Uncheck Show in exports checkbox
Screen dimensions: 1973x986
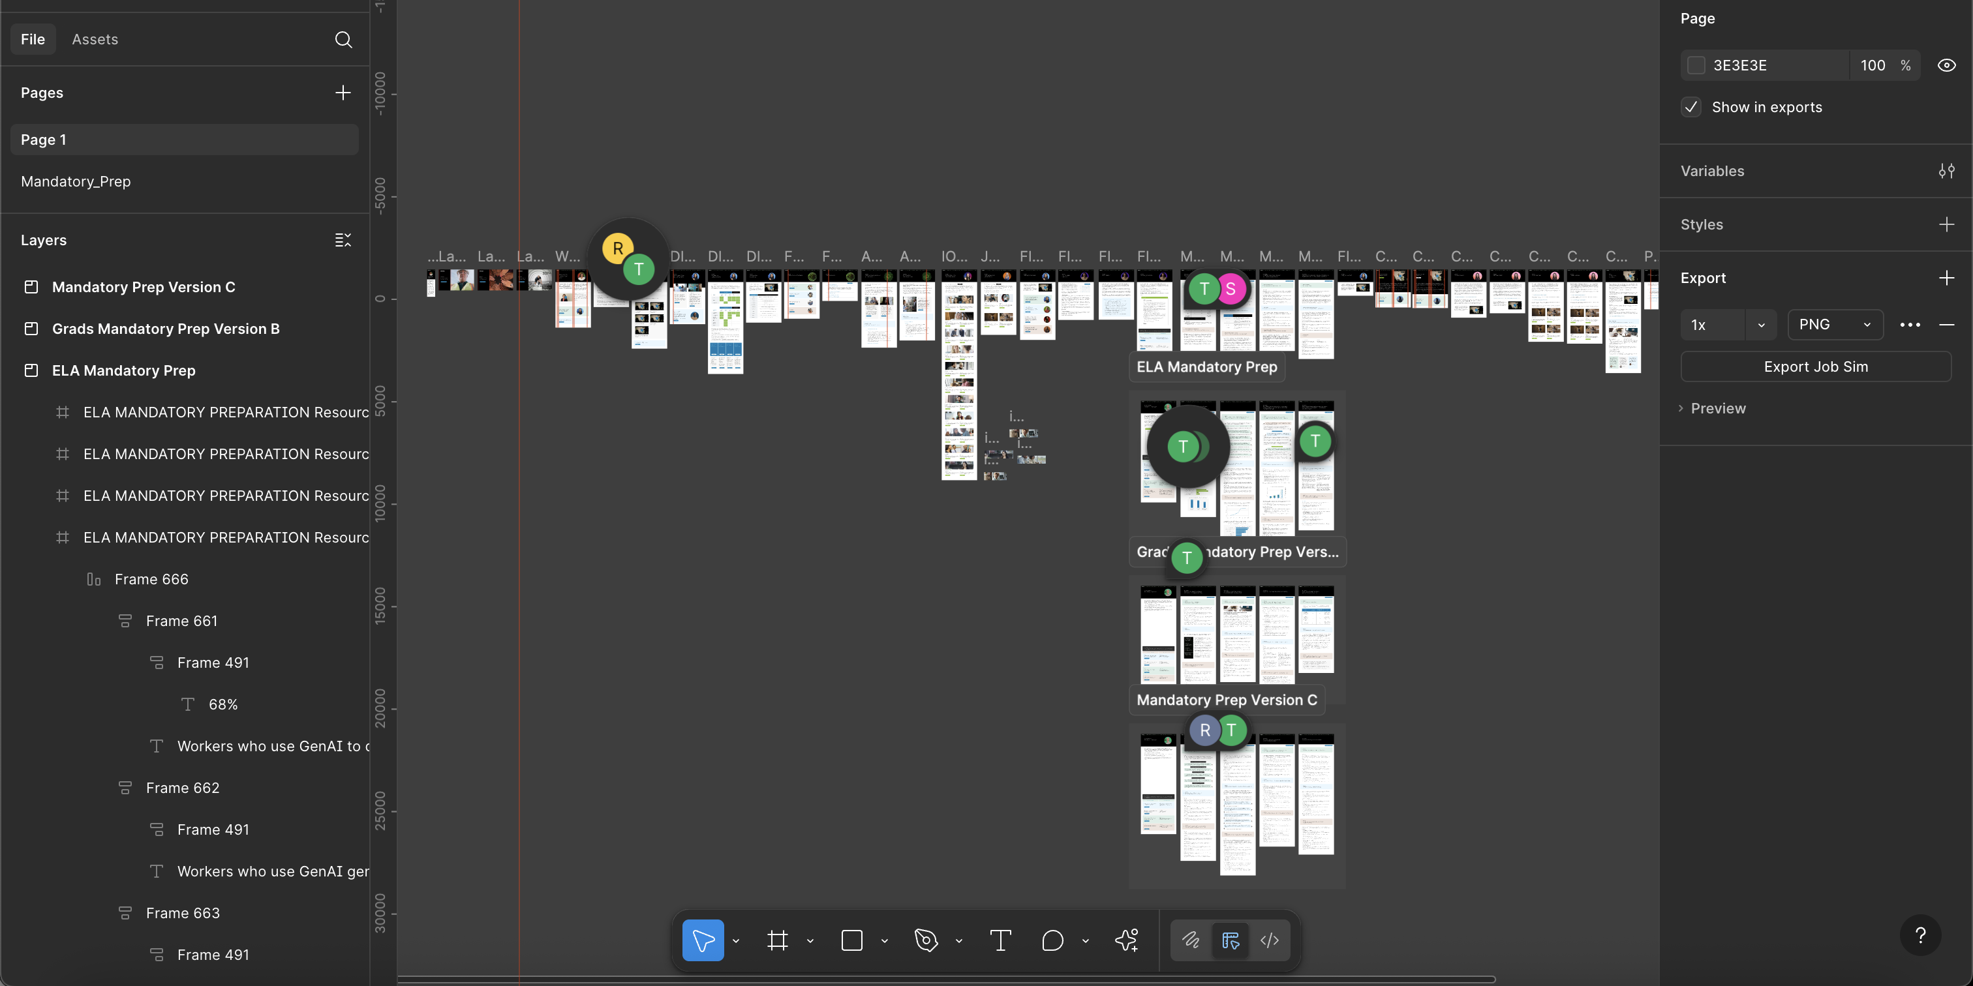(x=1691, y=107)
